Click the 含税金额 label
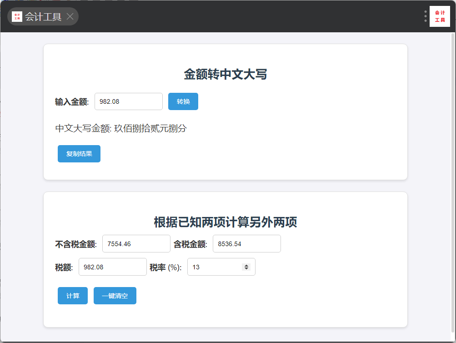This screenshot has width=456, height=343. 190,244
